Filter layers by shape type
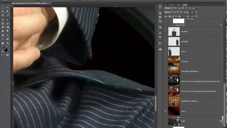 190,8
